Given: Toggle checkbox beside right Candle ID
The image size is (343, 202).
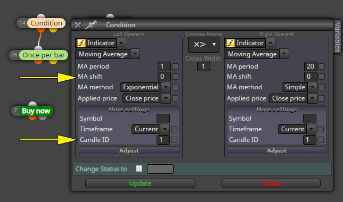Looking at the screenshot, I should [321, 140].
